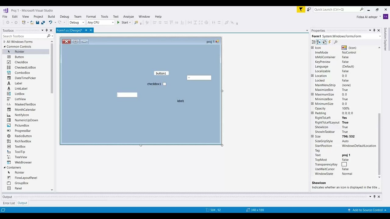Select the TransparencyKey color swatch

pos(344,164)
